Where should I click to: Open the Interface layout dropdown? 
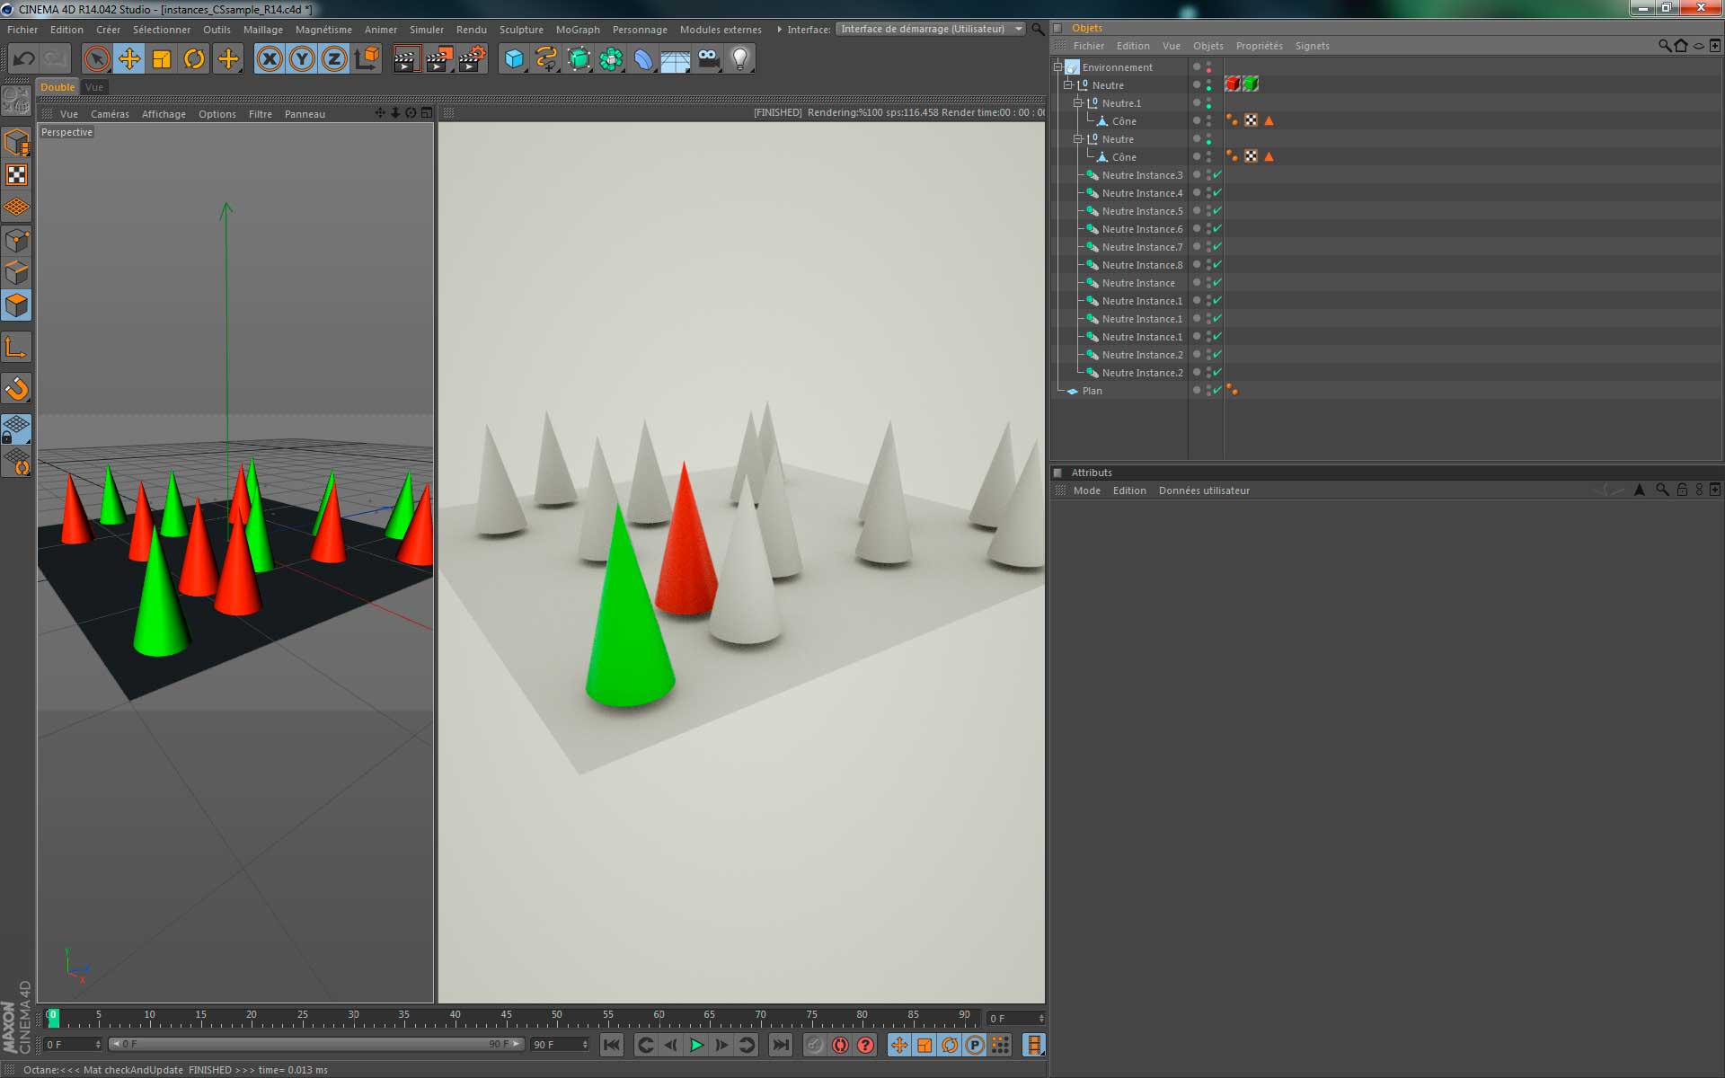930,29
